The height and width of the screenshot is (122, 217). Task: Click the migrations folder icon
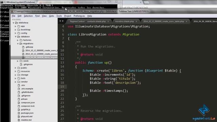[x=21, y=44]
